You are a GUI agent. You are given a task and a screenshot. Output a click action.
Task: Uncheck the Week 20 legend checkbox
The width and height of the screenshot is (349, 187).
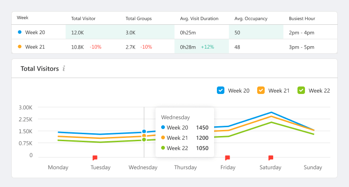pyautogui.click(x=221, y=91)
